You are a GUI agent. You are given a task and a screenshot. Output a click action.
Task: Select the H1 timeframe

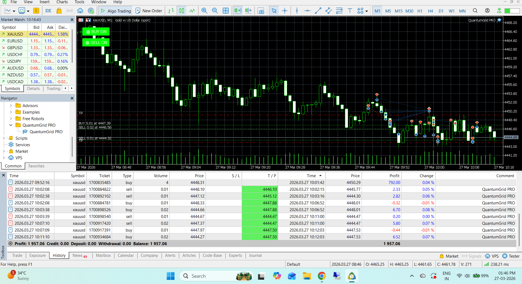tap(420, 11)
